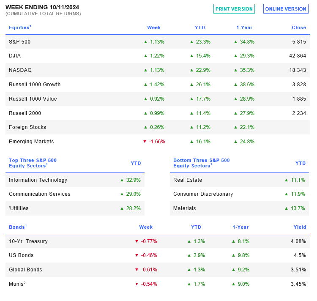This screenshot has height=301, width=317.
Task: Select the Munis row label
Action: pyautogui.click(x=17, y=284)
